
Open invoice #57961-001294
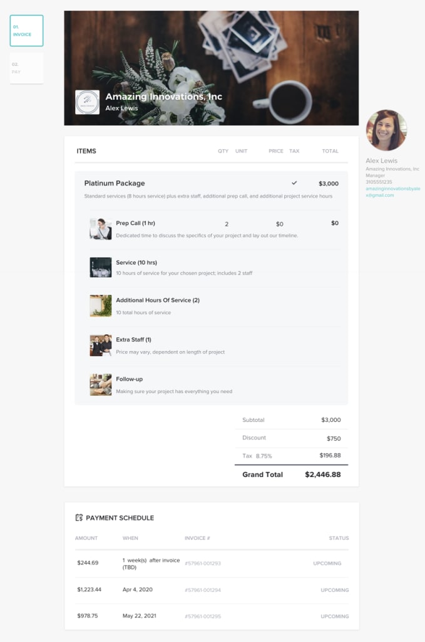point(203,590)
